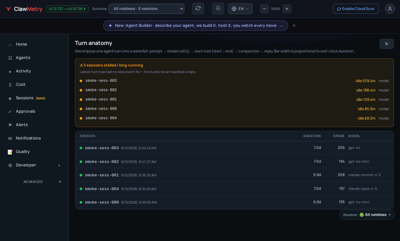
Task: Zoom in with the plus button
Action: click(287, 9)
